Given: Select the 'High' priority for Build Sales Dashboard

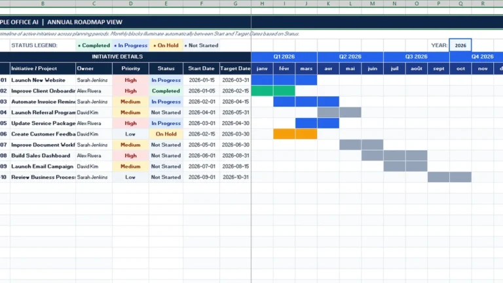Looking at the screenshot, I should pos(130,156).
